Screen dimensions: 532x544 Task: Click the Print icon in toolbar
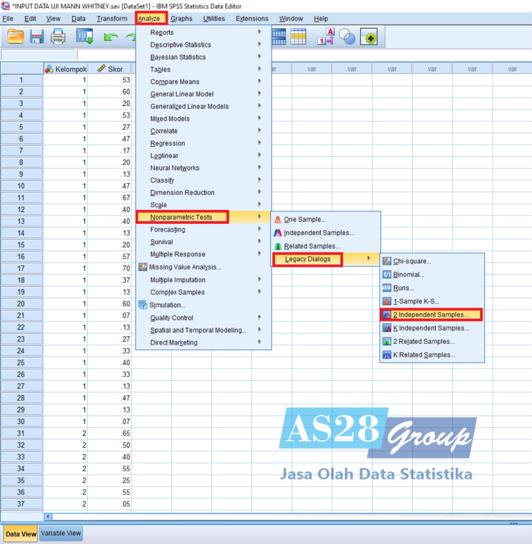(58, 37)
